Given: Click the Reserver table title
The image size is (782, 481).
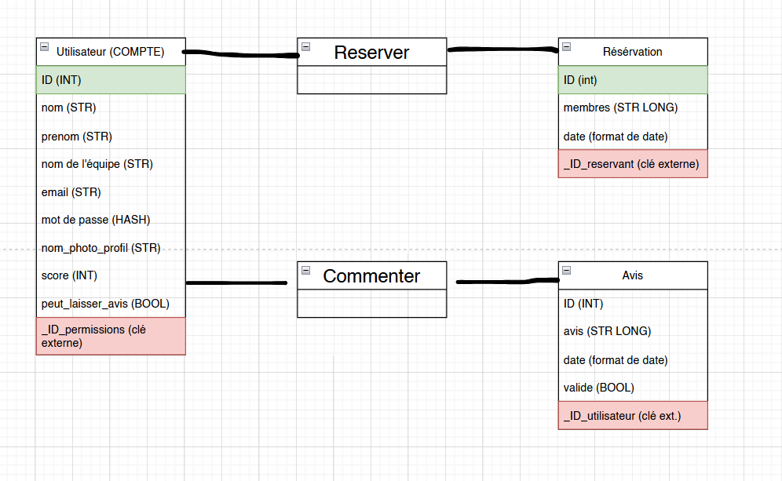Looking at the screenshot, I should coord(371,53).
